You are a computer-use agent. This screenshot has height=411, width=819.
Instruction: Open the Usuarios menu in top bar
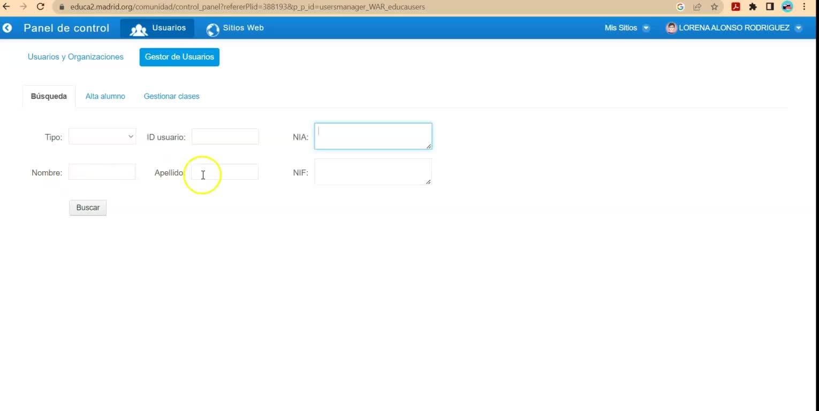(157, 28)
